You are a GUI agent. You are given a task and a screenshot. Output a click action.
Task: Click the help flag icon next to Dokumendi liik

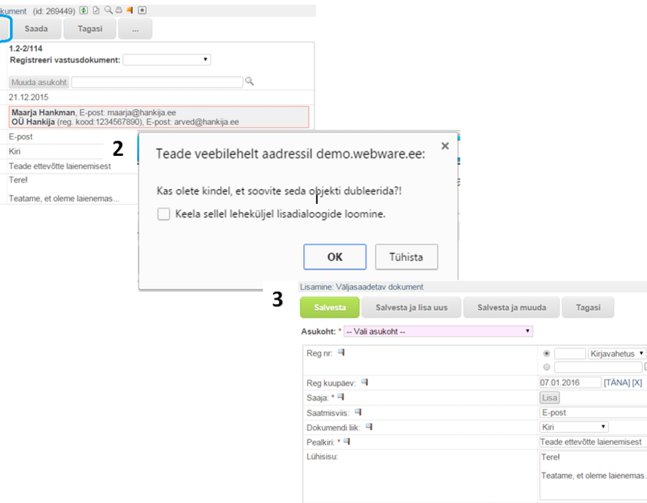(369, 427)
